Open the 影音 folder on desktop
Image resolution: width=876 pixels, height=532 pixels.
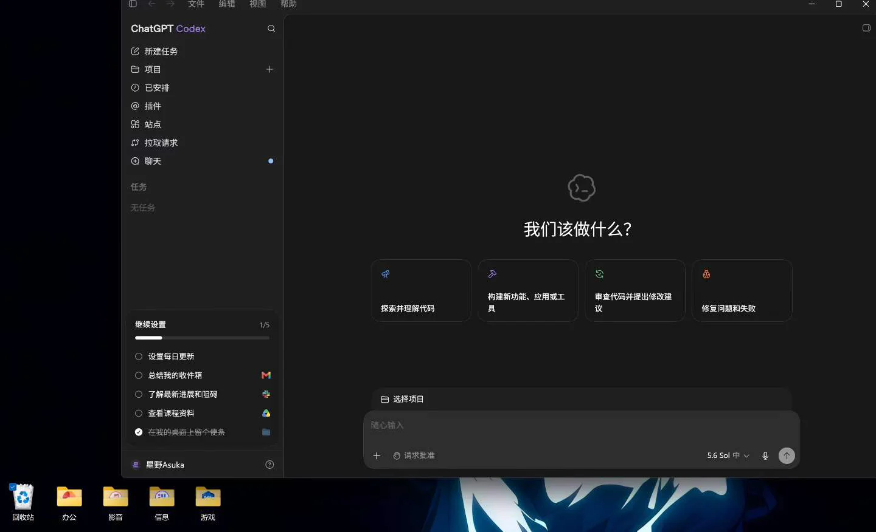(116, 503)
